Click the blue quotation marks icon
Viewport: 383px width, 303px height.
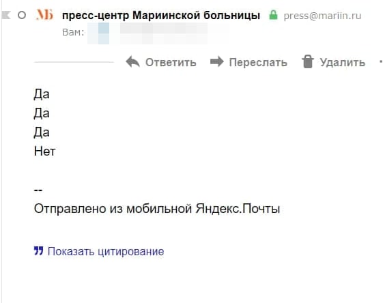pyautogui.click(x=39, y=250)
